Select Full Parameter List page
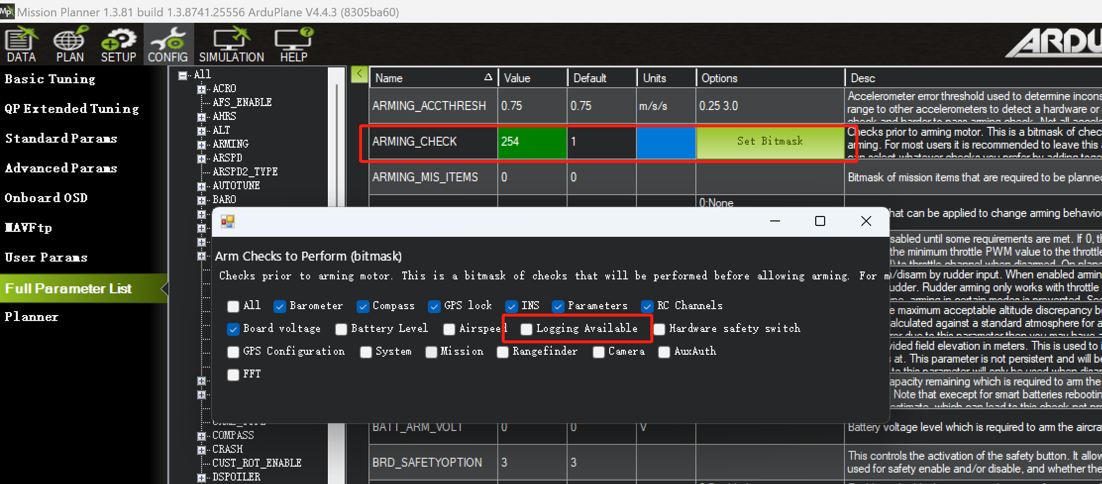1102x484 pixels. tap(83, 288)
